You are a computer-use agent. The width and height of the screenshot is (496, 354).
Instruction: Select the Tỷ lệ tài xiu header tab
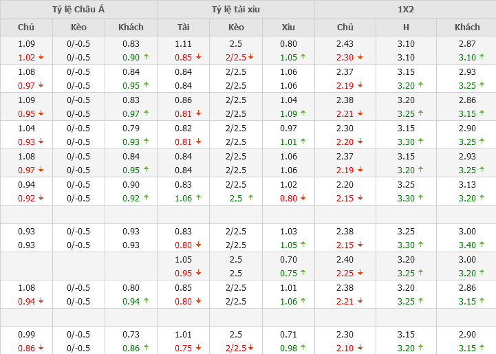(236, 10)
